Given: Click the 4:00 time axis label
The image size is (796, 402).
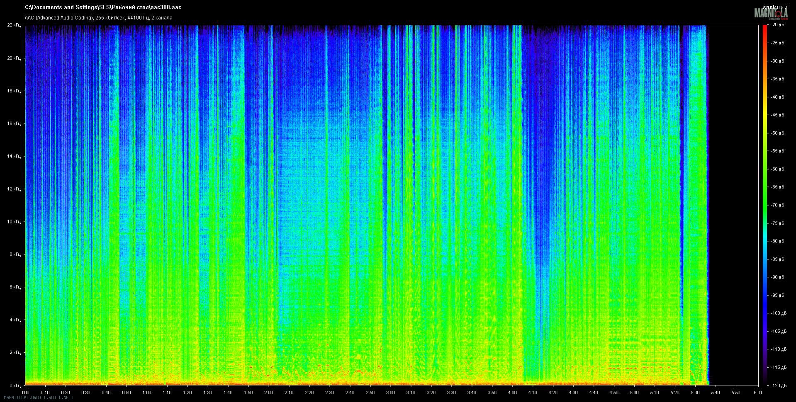Looking at the screenshot, I should (512, 392).
